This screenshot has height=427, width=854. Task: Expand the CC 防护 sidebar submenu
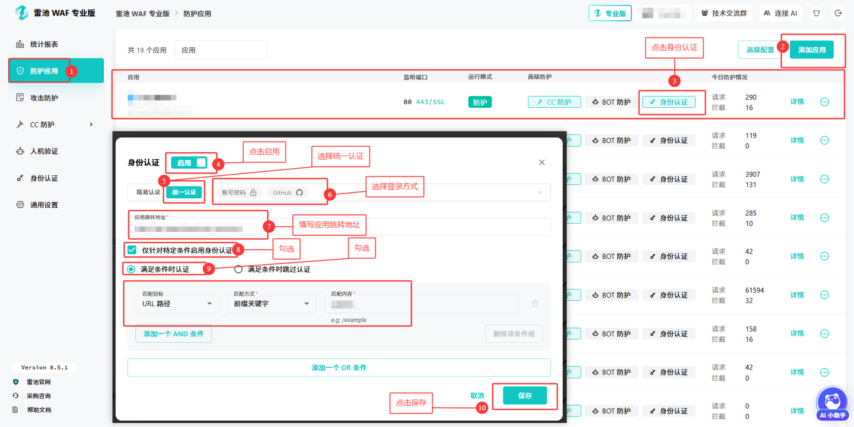91,124
